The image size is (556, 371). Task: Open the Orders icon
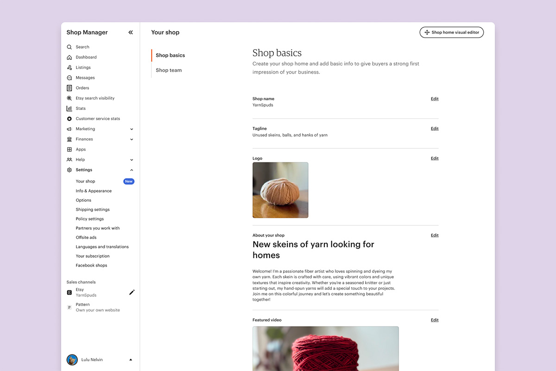coord(69,88)
